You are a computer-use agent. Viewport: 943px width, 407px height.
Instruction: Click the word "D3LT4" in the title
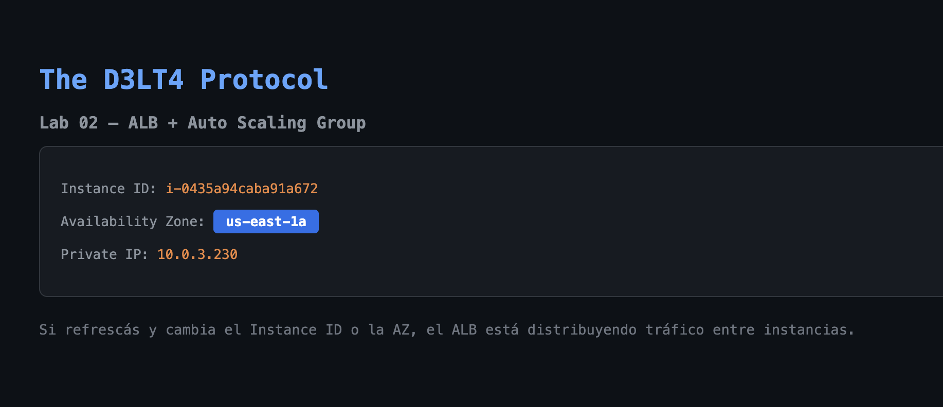point(143,80)
